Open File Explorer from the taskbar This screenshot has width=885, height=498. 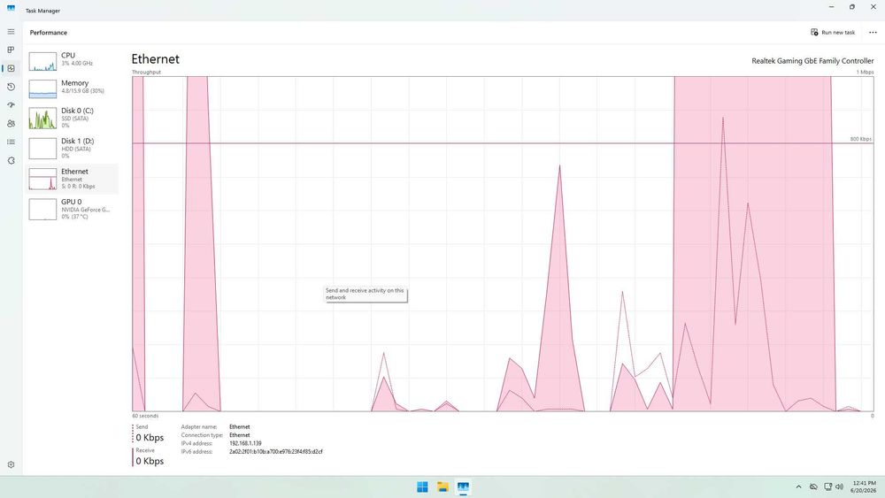(x=442, y=487)
